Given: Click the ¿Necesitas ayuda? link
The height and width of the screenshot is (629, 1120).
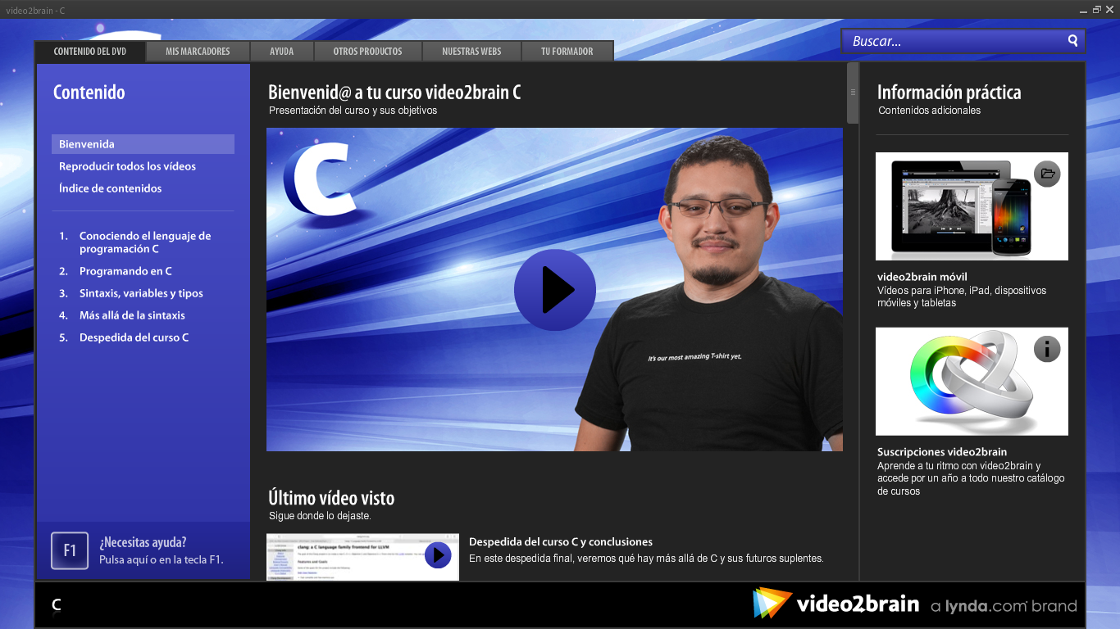Looking at the screenshot, I should tap(143, 542).
